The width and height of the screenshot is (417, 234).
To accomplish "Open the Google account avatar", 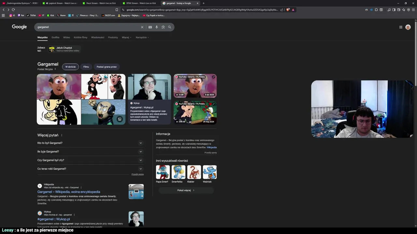I will coord(408,27).
